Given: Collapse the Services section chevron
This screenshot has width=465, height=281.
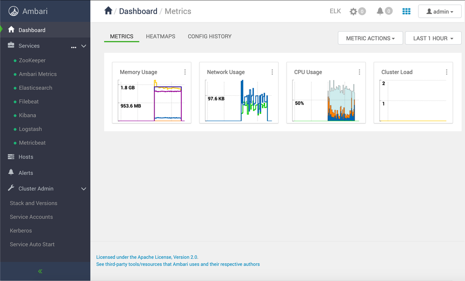Looking at the screenshot, I should click(x=83, y=46).
